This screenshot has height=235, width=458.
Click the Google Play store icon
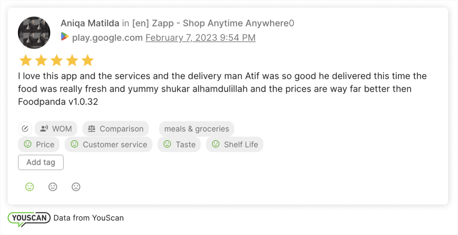click(x=65, y=37)
